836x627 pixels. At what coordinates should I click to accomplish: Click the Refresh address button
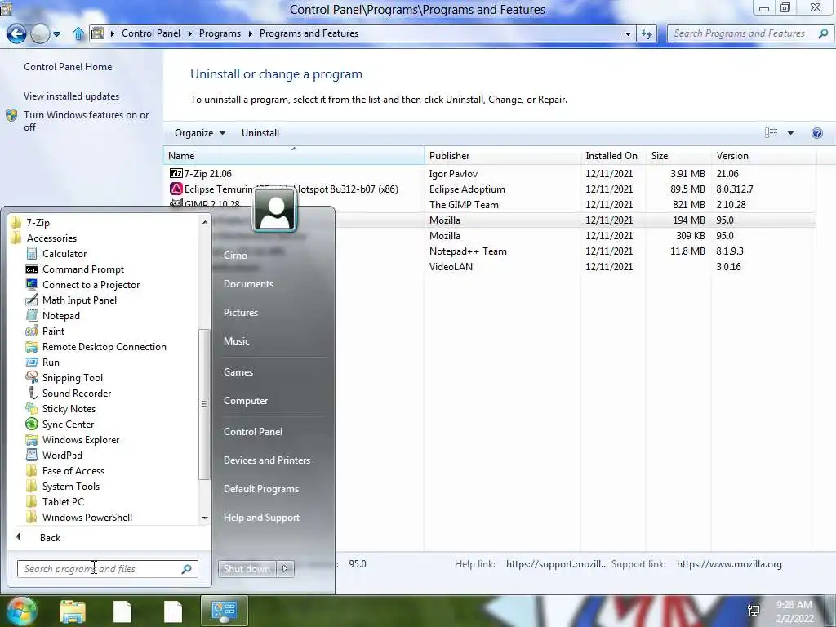(647, 33)
